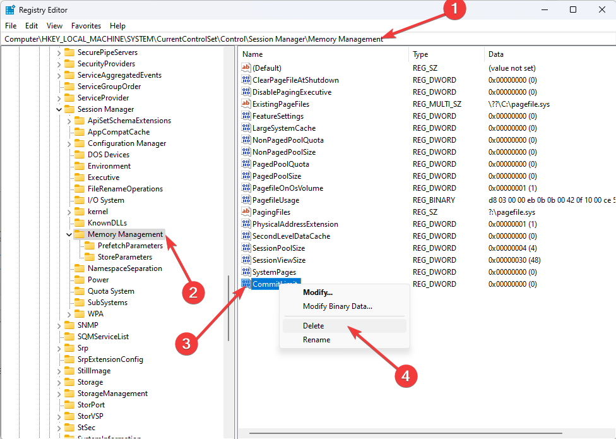Click the Name column header
This screenshot has height=439, width=616.
point(324,54)
